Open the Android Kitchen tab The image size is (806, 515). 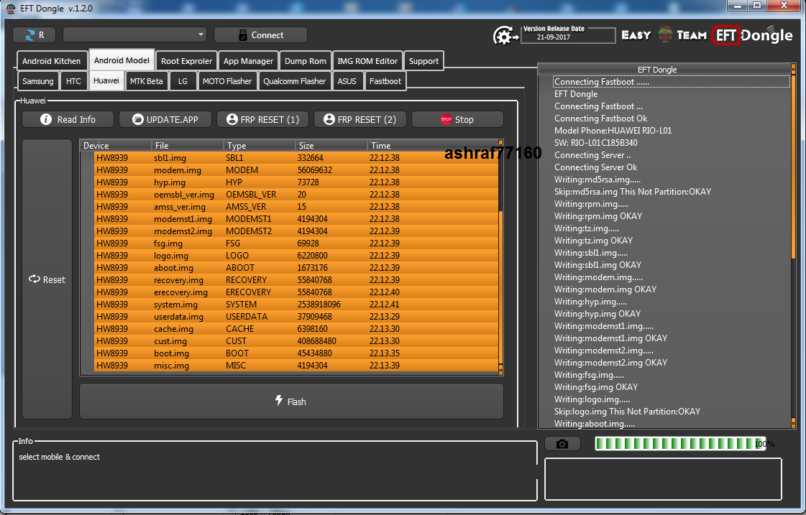tap(51, 61)
